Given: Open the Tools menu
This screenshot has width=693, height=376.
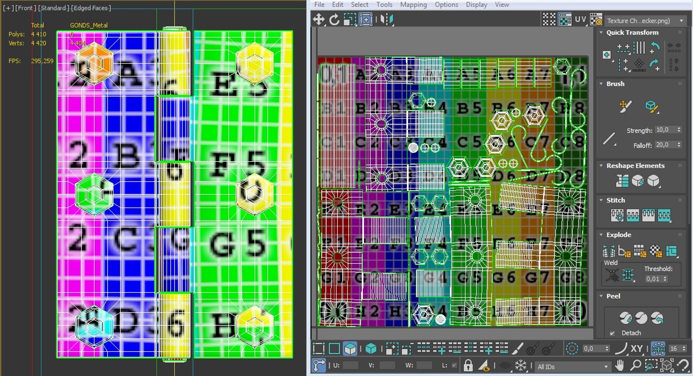Looking at the screenshot, I should point(384,5).
